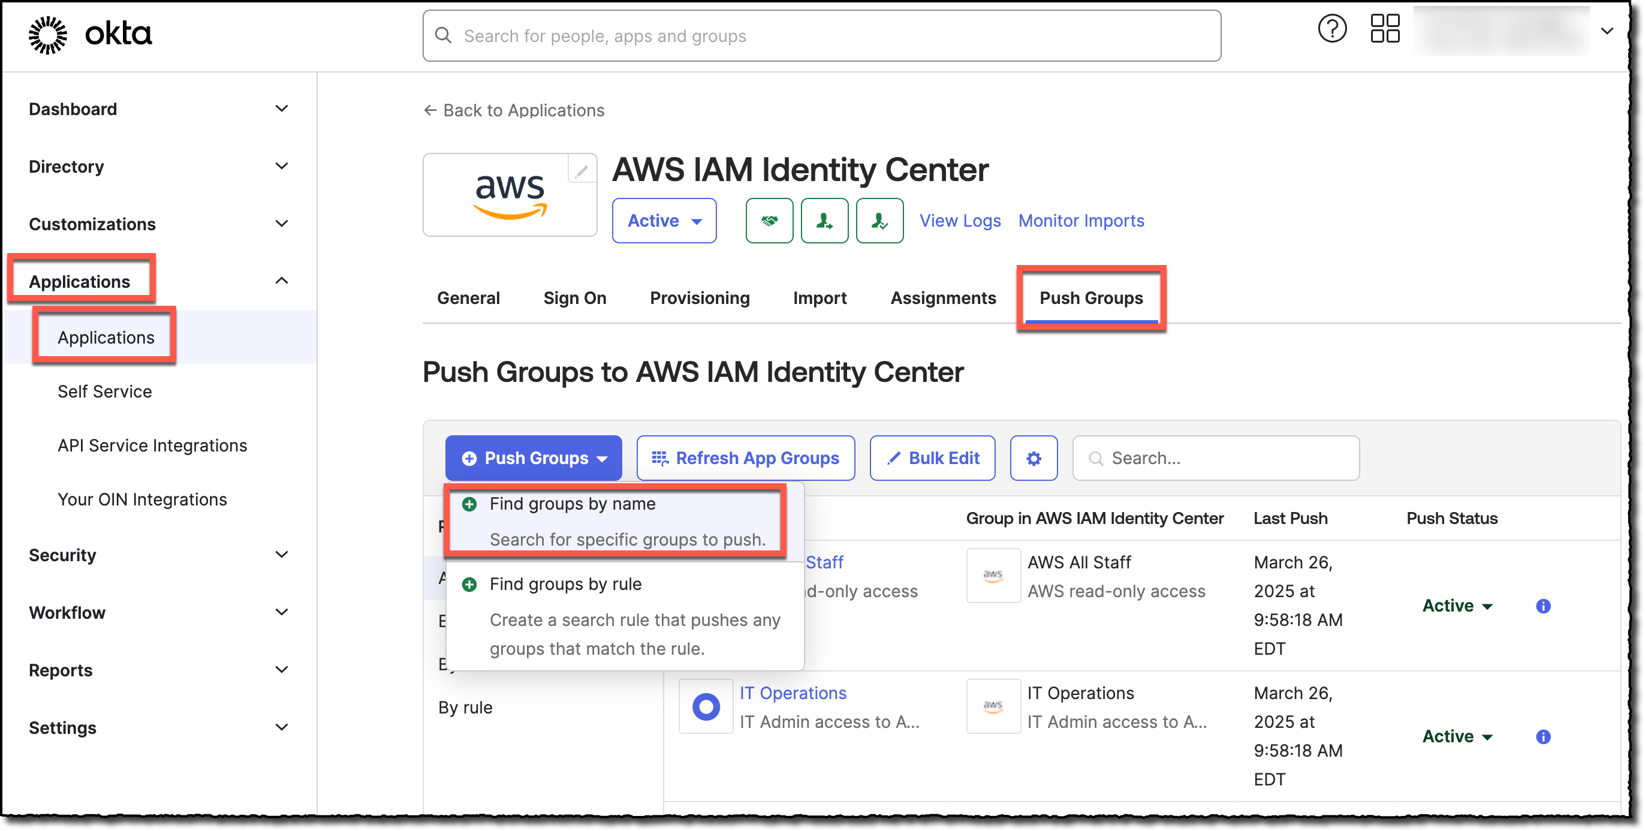Click the AWS logo thumbnail next to IT Operations
This screenshot has height=831, width=1645.
pos(993,706)
